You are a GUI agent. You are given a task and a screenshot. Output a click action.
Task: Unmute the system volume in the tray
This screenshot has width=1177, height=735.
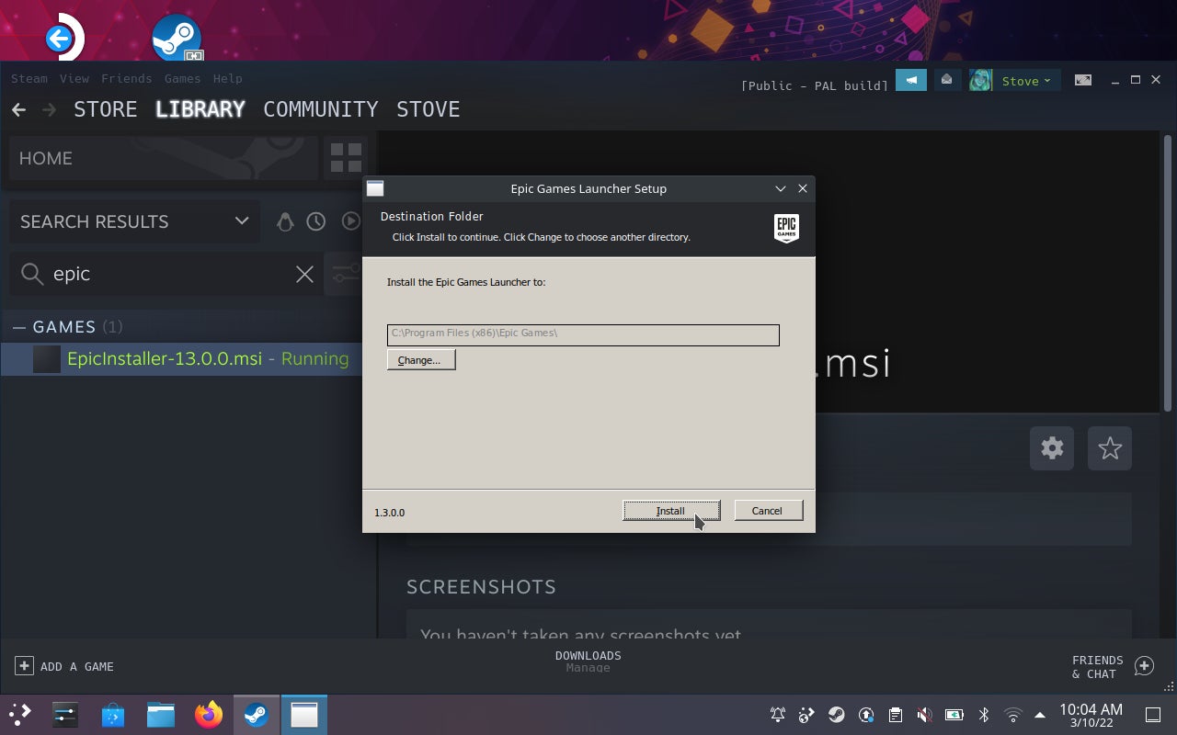924,714
